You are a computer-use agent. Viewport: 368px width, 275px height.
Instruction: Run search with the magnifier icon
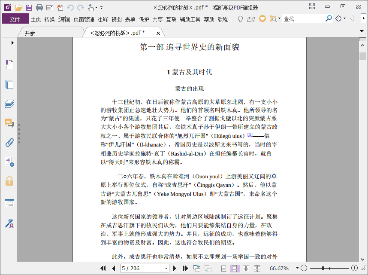[x=329, y=18]
